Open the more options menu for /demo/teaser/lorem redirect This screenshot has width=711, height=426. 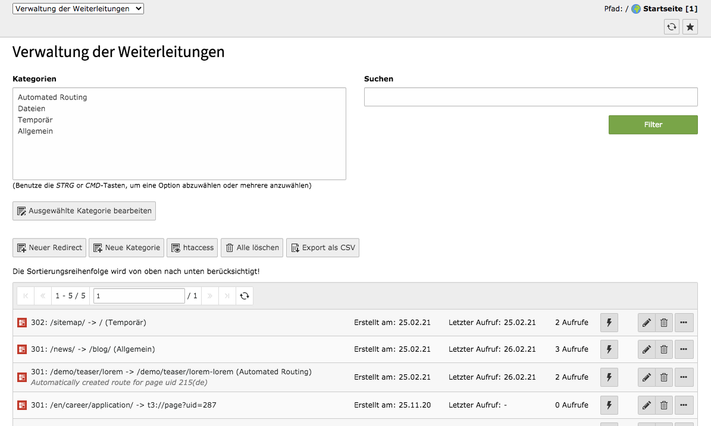click(x=684, y=377)
